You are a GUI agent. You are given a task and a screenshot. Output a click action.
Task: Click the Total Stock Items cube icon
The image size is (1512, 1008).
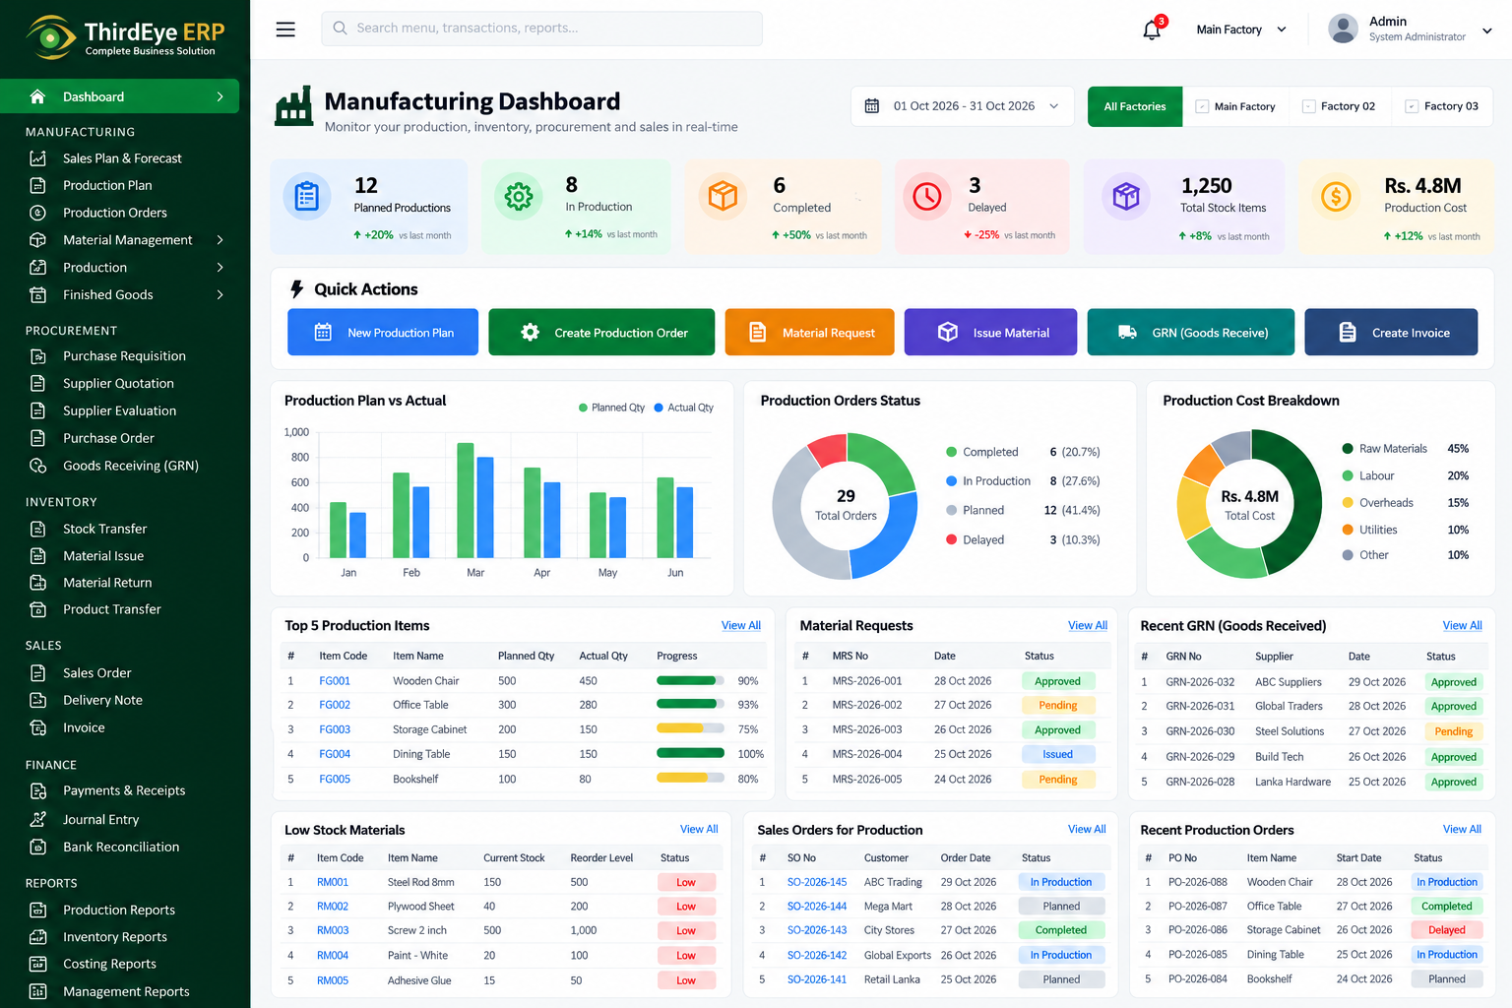(x=1126, y=197)
